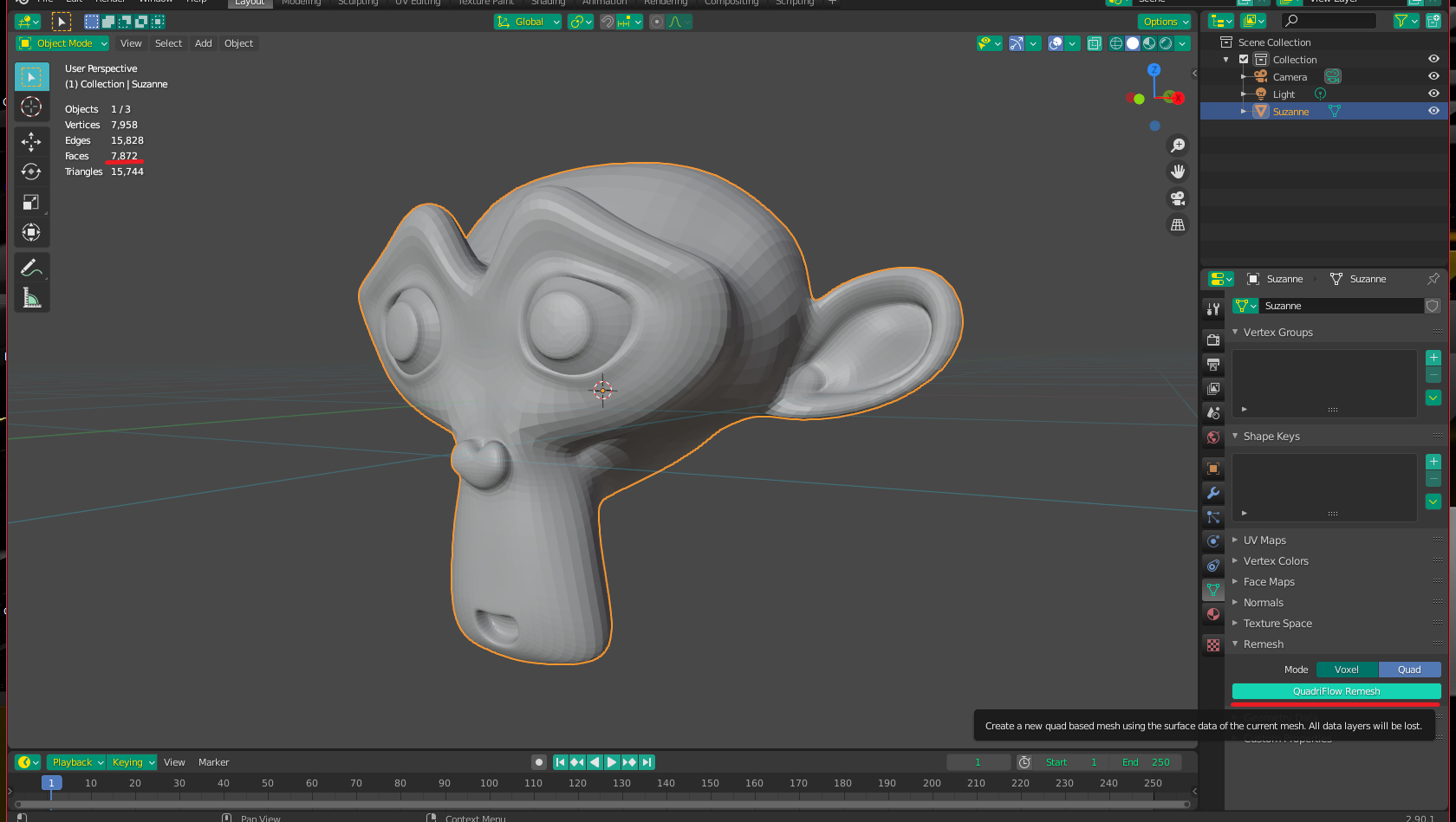Open the Modifiers wrench tab
The width and height of the screenshot is (1456, 822).
pos(1213,493)
